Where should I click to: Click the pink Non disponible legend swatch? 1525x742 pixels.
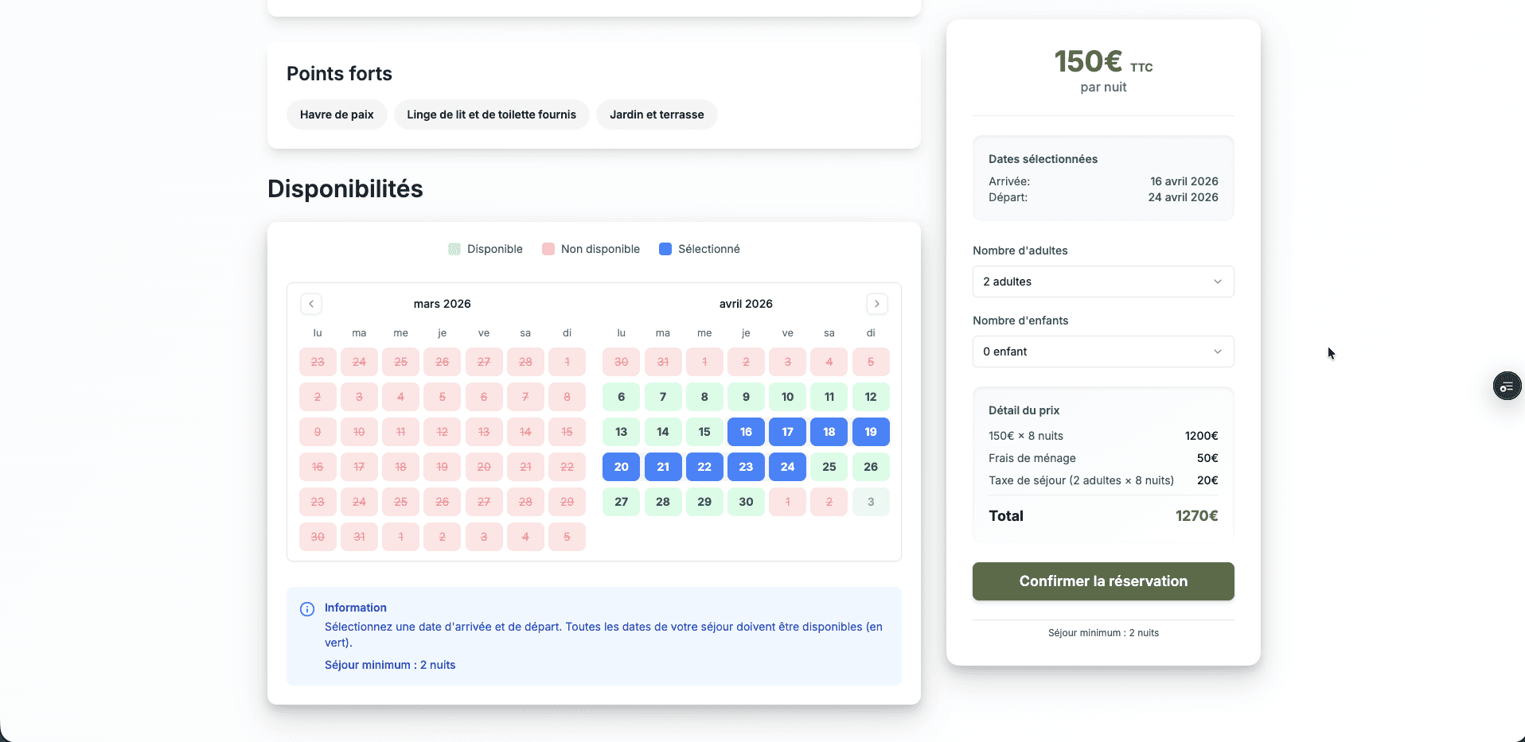(x=548, y=249)
